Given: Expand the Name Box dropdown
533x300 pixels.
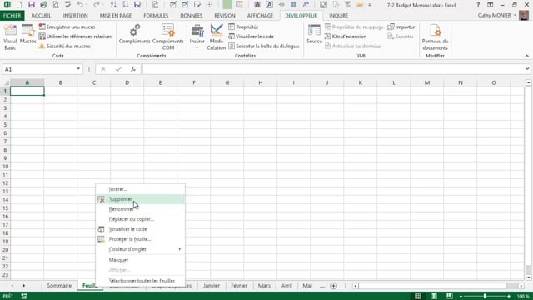Looking at the screenshot, I should point(78,69).
